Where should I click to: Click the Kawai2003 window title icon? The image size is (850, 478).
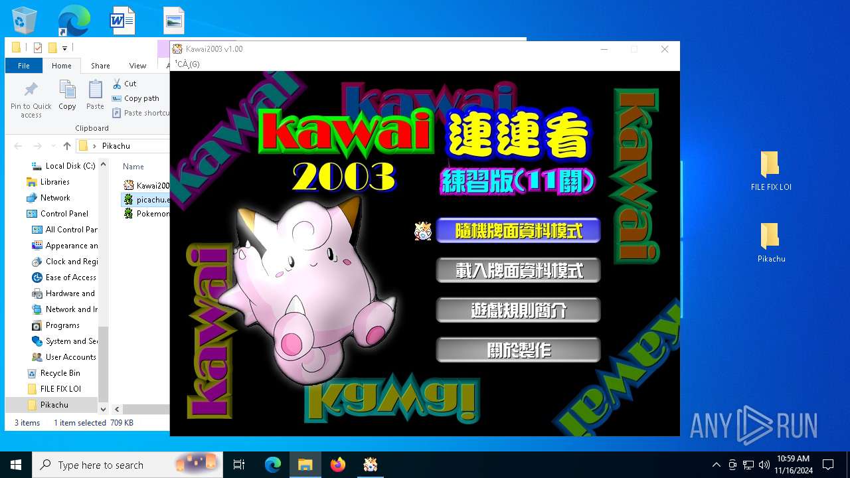click(177, 49)
